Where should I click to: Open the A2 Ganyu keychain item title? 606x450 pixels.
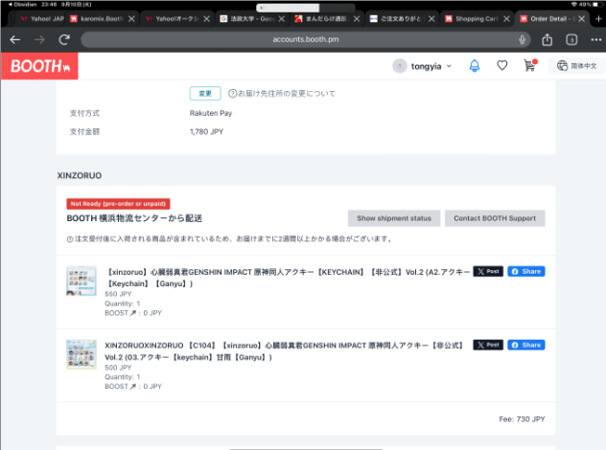pos(288,278)
